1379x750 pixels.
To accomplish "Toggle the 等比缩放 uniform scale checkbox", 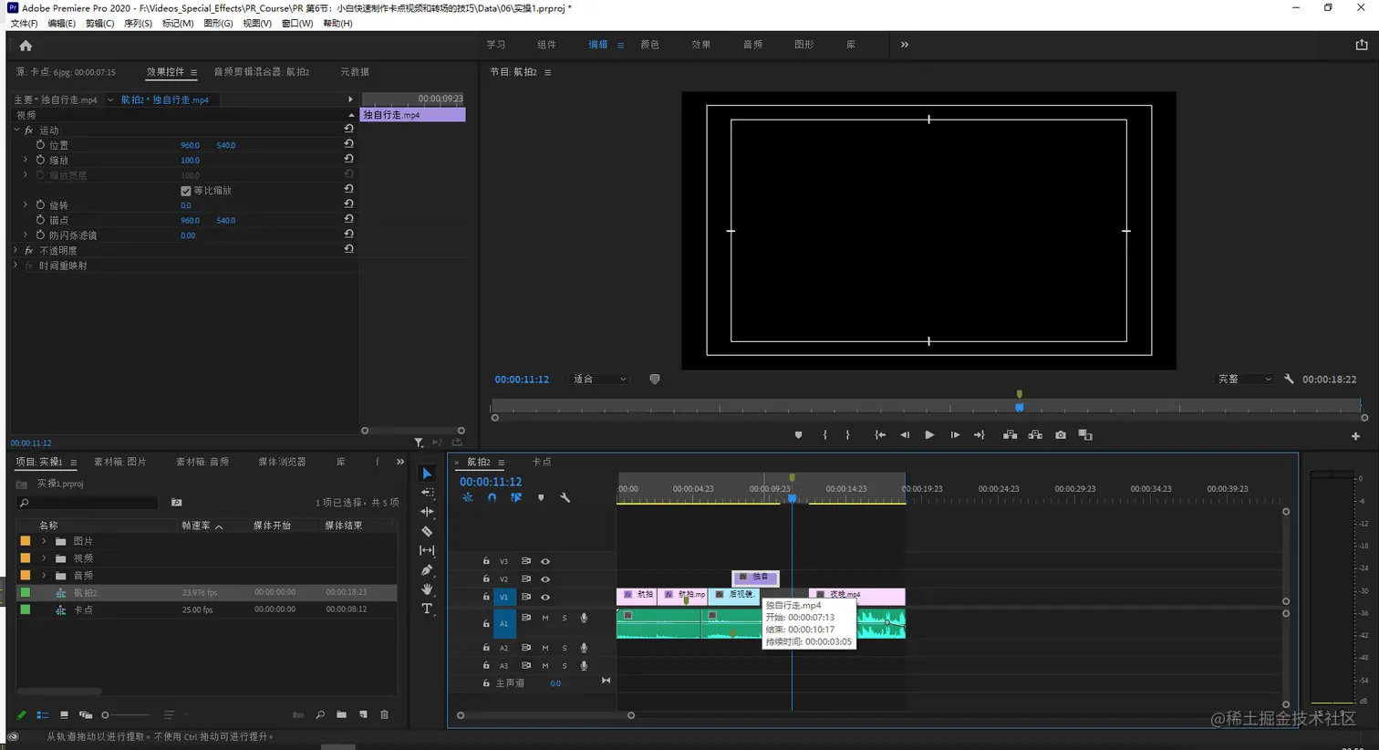I will pyautogui.click(x=186, y=191).
